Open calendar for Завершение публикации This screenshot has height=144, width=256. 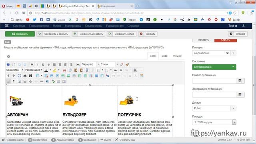click(240, 94)
